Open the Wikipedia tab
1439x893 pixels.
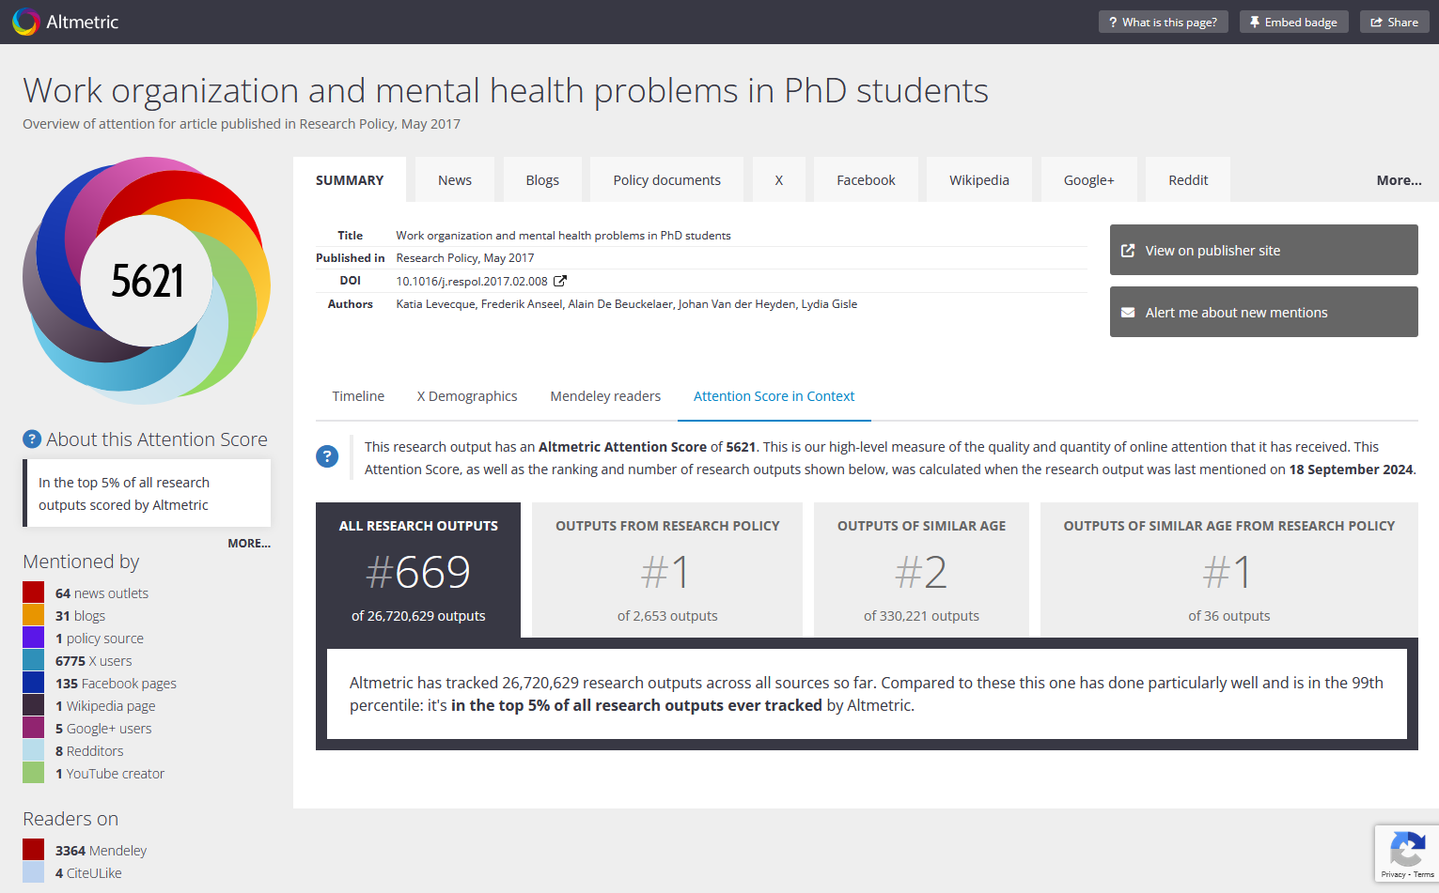[x=978, y=180]
